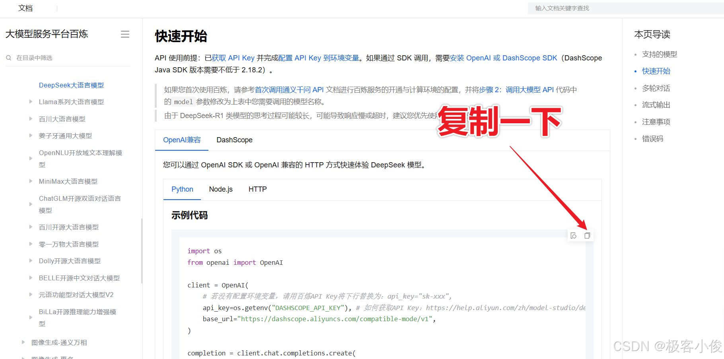Open 图像生成-通义万相 section
Image resolution: width=724 pixels, height=359 pixels.
[59, 342]
